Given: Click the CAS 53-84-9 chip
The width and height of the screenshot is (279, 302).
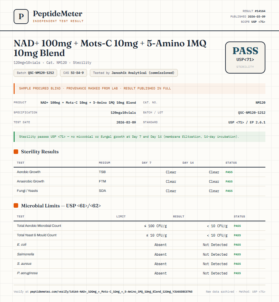Looking at the screenshot, I should (x=73, y=73).
